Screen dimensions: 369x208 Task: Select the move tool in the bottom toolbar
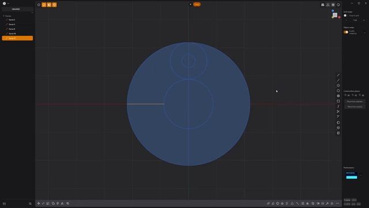(x=39, y=203)
